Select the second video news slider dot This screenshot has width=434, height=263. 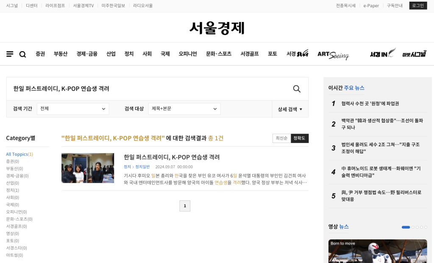click(413, 227)
